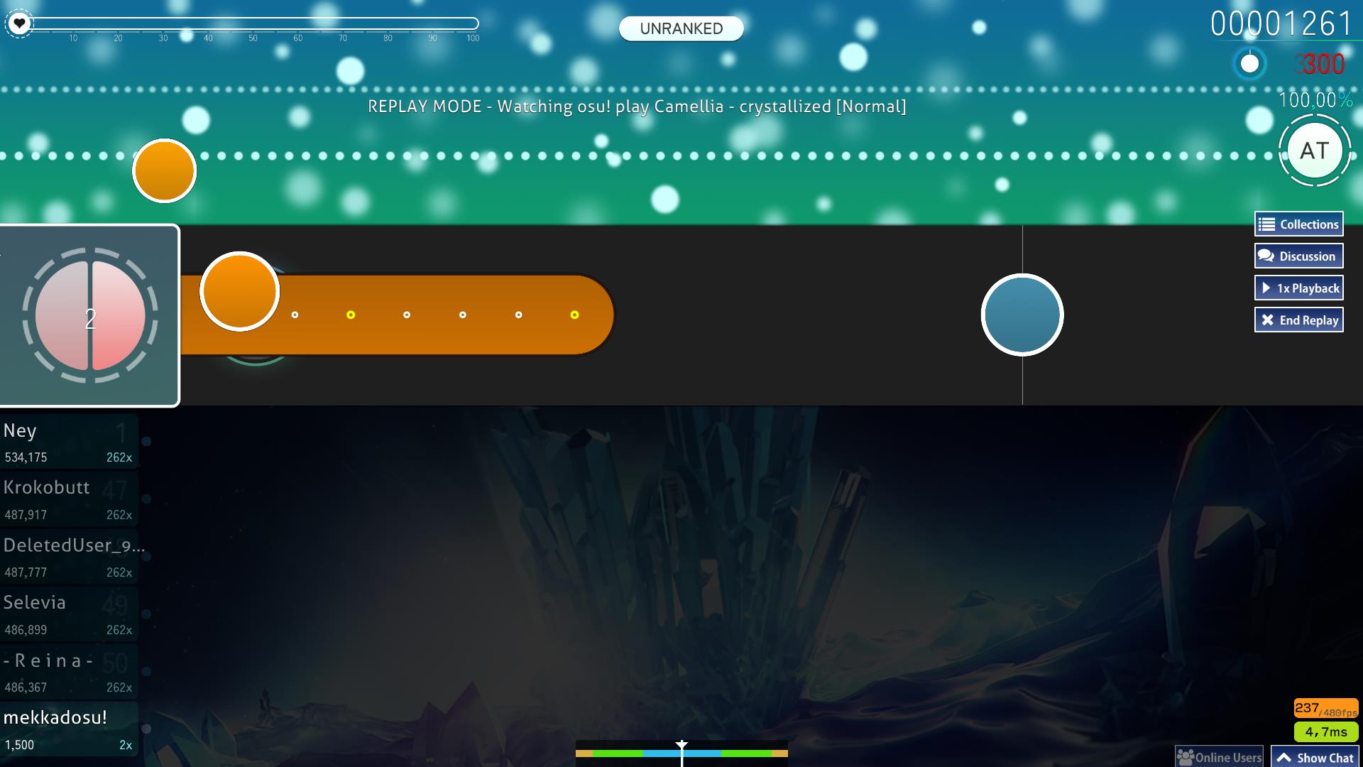1363x767 pixels.
Task: Select leaderboard entry for Selevia
Action: click(70, 612)
